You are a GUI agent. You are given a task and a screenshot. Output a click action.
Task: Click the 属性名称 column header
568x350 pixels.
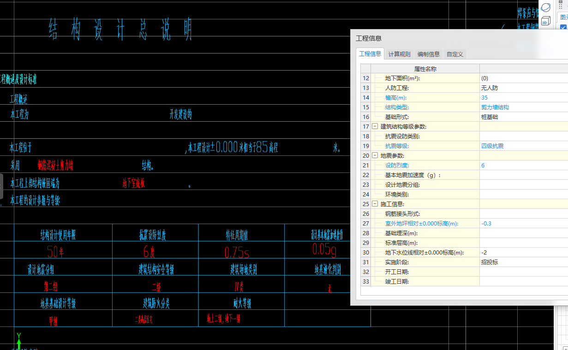tap(425, 69)
